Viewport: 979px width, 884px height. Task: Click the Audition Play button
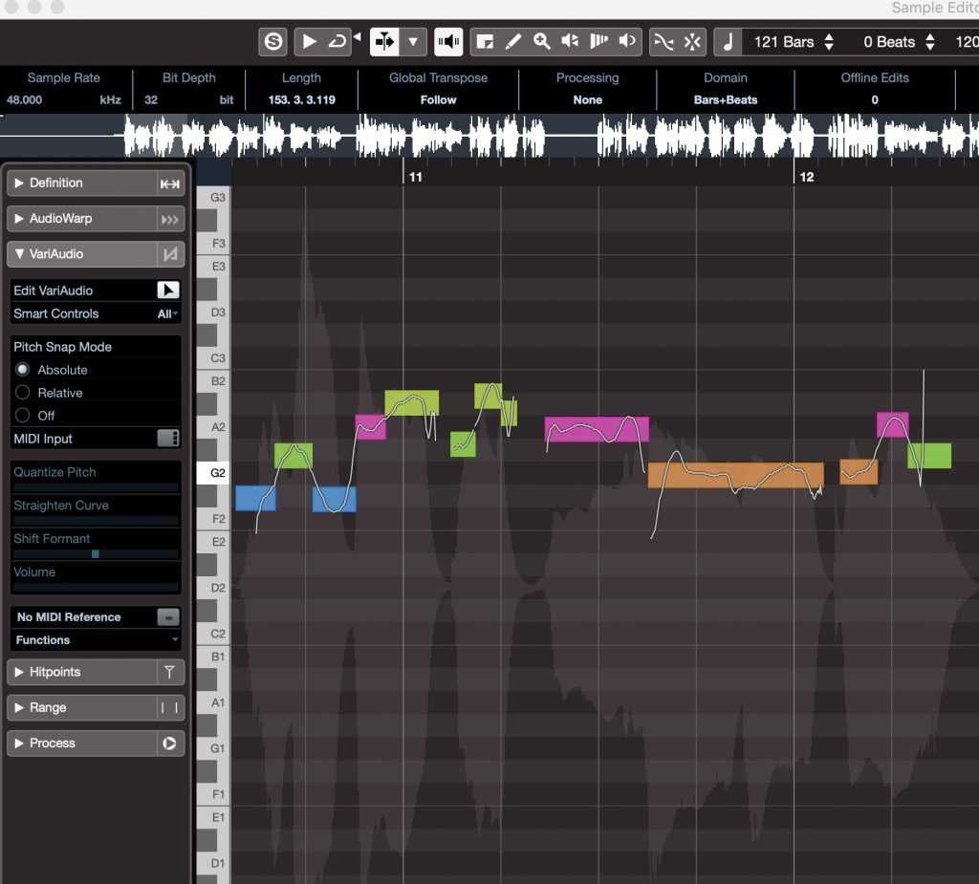[311, 41]
